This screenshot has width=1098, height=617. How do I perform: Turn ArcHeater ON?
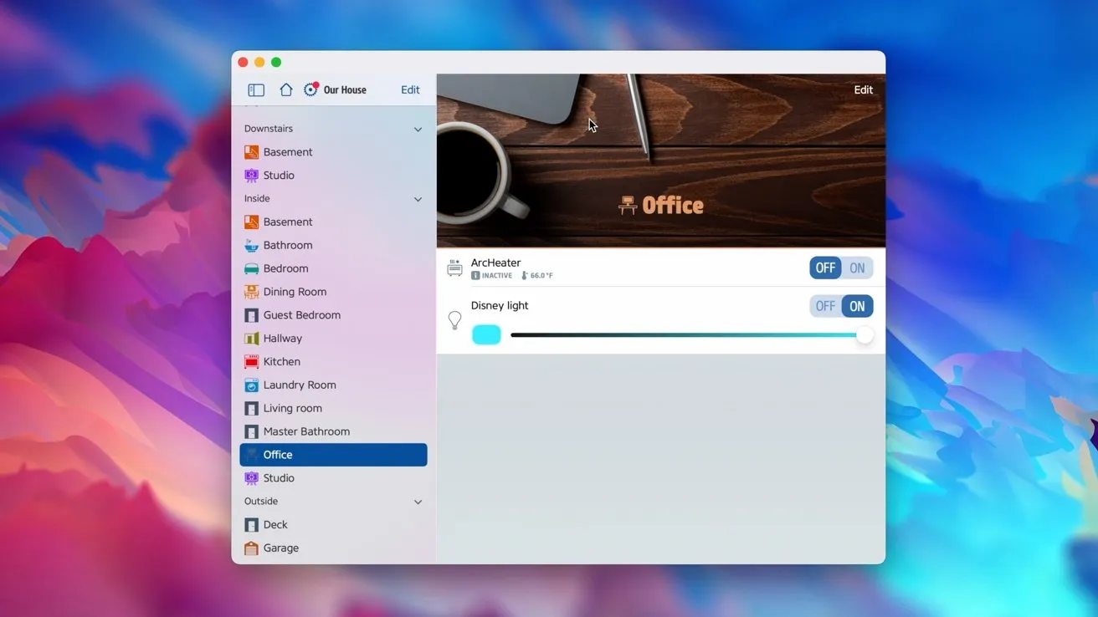pyautogui.click(x=857, y=268)
